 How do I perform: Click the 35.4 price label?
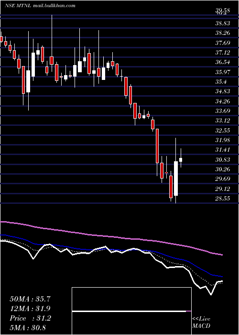221,82
